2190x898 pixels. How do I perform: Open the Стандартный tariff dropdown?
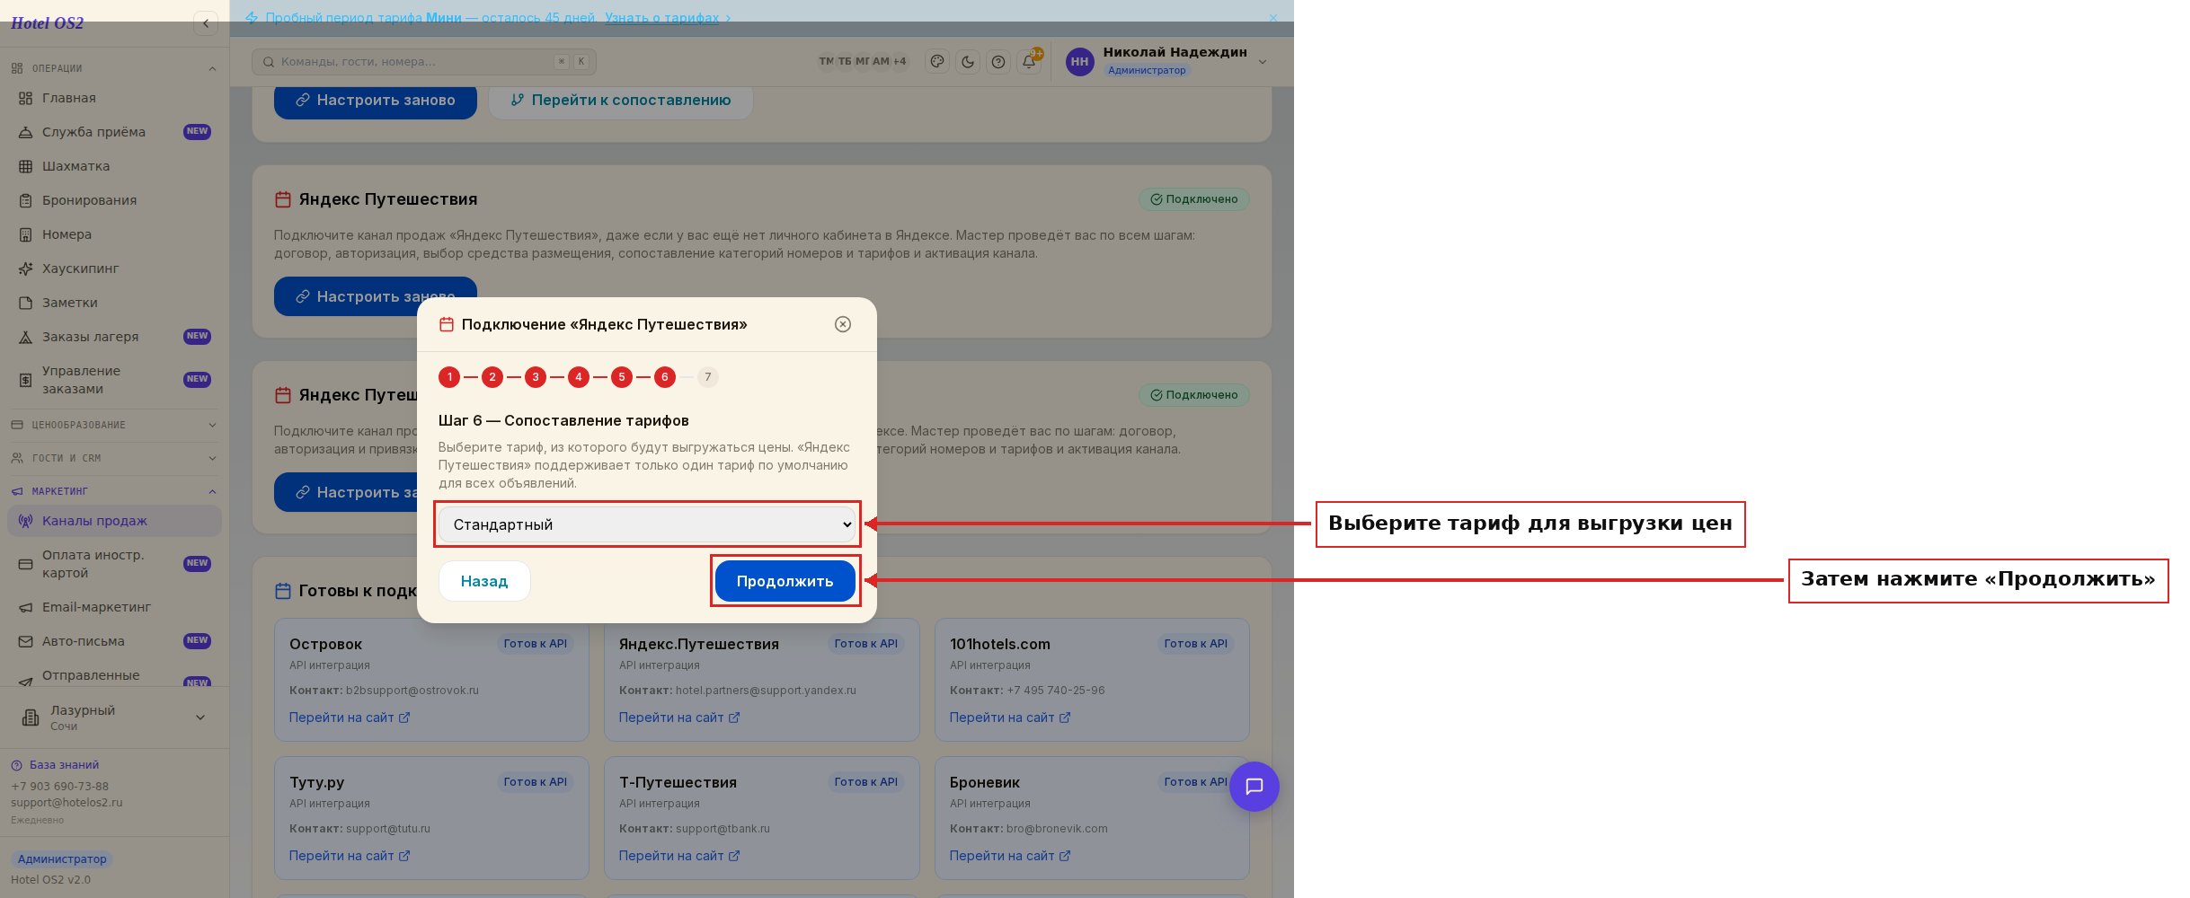647,524
